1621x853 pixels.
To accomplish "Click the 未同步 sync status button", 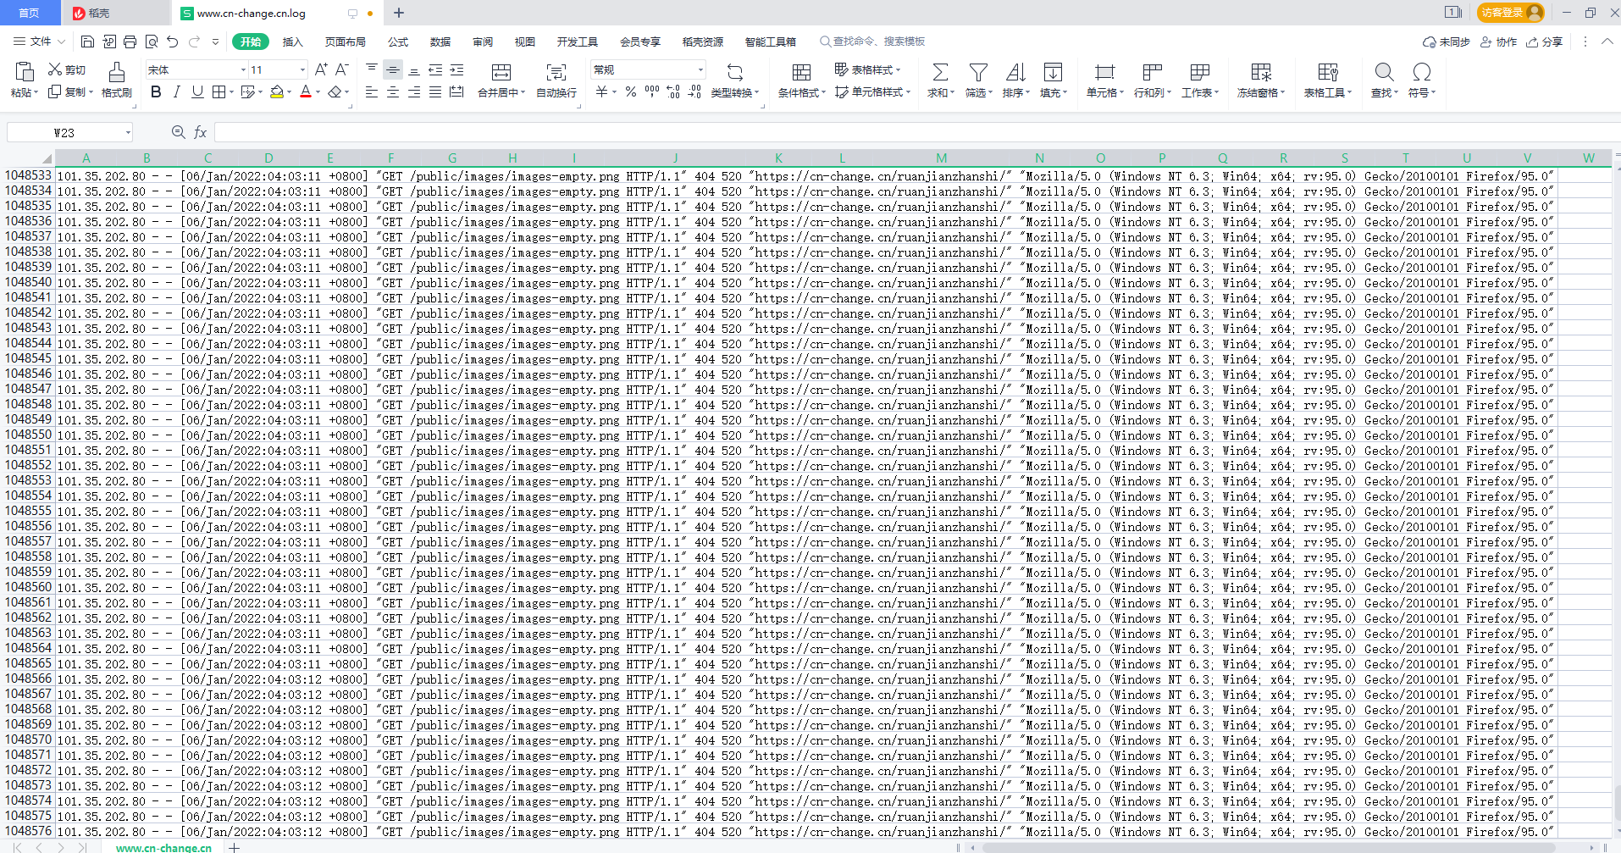I will coord(1447,42).
